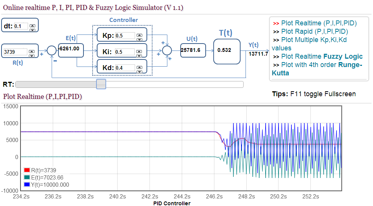Image resolution: width=373 pixels, height=206 pixels.
Task: Click the Kp gain input field
Action: click(125, 36)
